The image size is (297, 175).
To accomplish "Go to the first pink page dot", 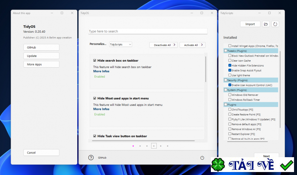I will pos(133,146).
